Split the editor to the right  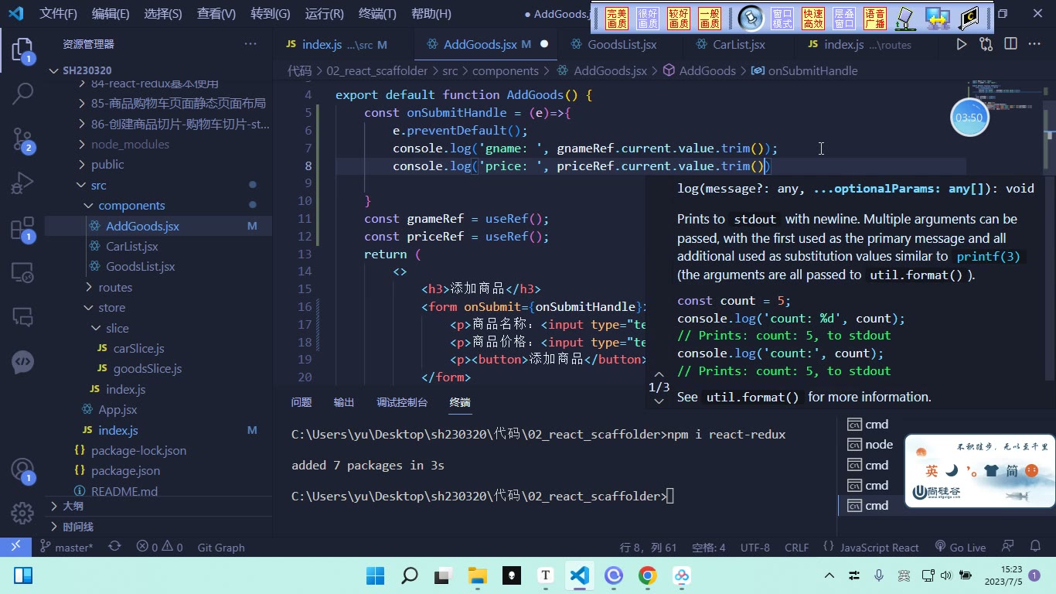[x=1010, y=44]
